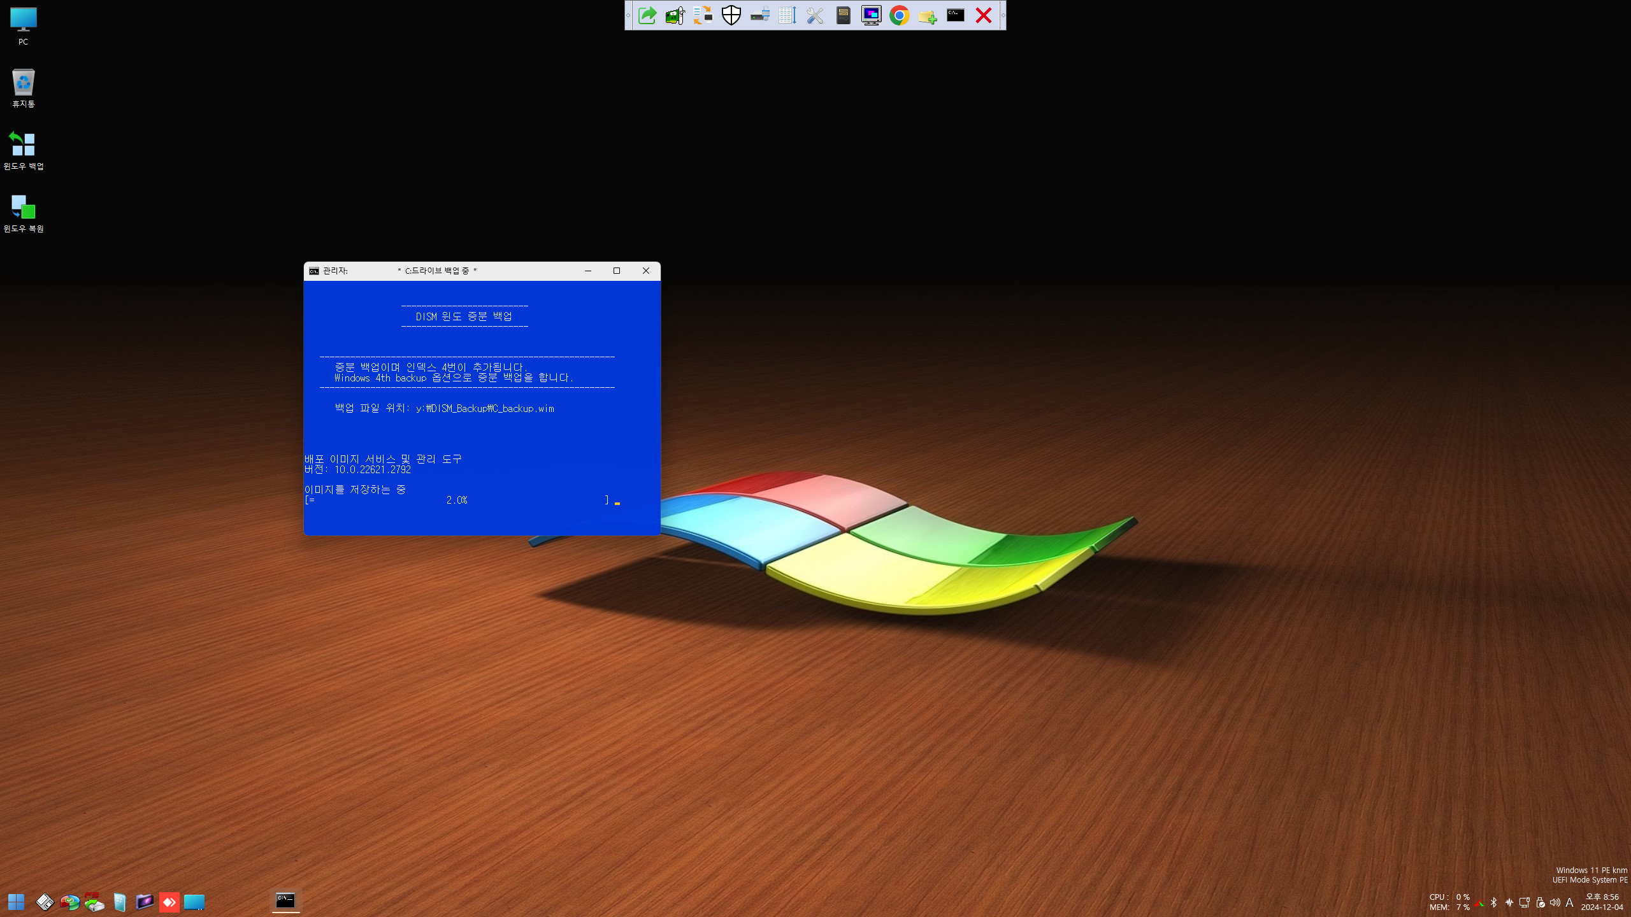This screenshot has height=917, width=1631.
Task: Launch Chrome from the top toolbar
Action: (900, 15)
